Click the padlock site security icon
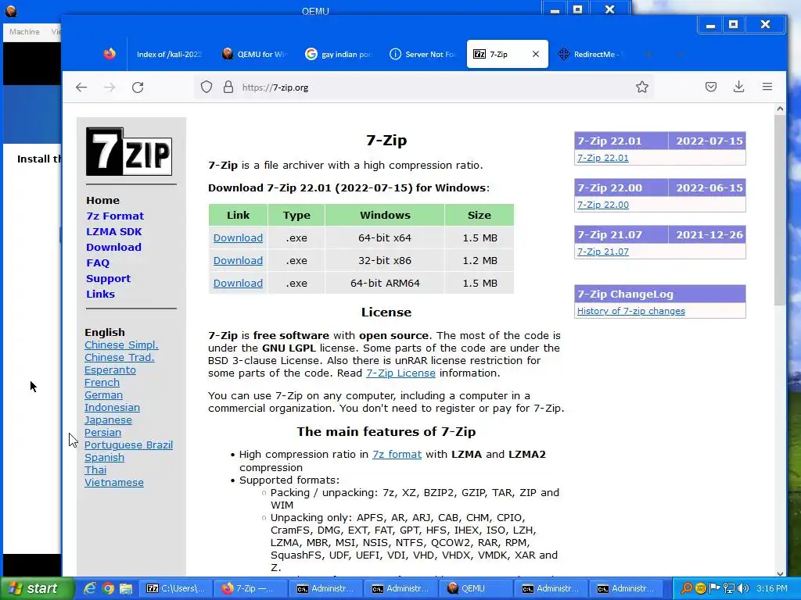 228,87
